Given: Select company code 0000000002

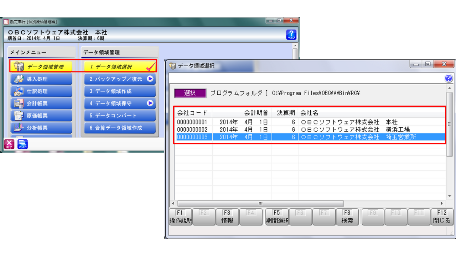Looking at the screenshot, I should pos(192,129).
